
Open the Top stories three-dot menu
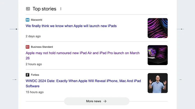pos(61,9)
